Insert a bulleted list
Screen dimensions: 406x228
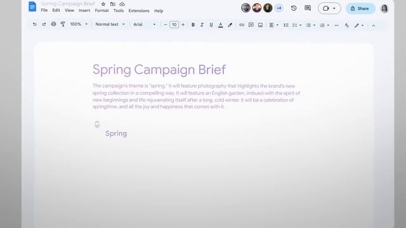(308, 25)
